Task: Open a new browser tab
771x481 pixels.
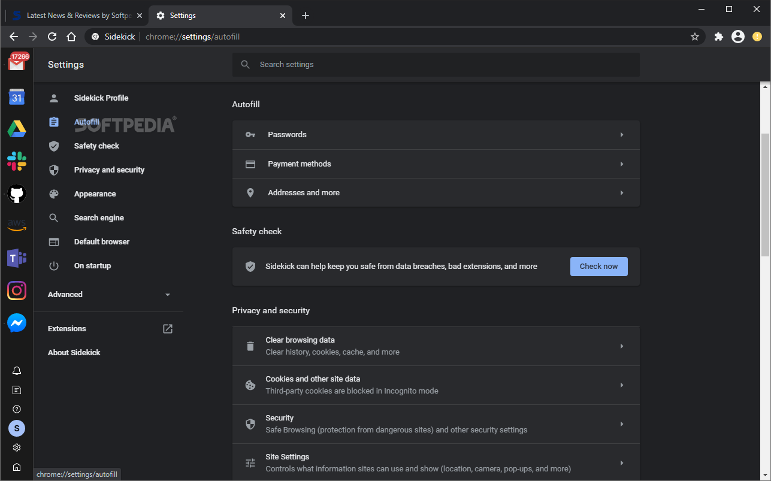Action: [x=306, y=16]
